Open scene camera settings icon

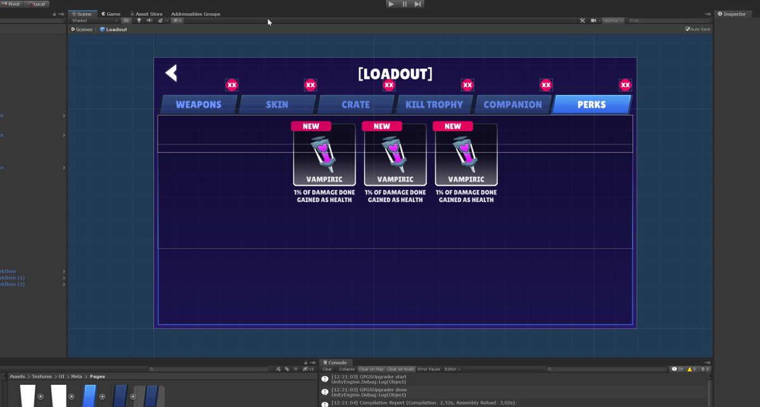tap(595, 20)
